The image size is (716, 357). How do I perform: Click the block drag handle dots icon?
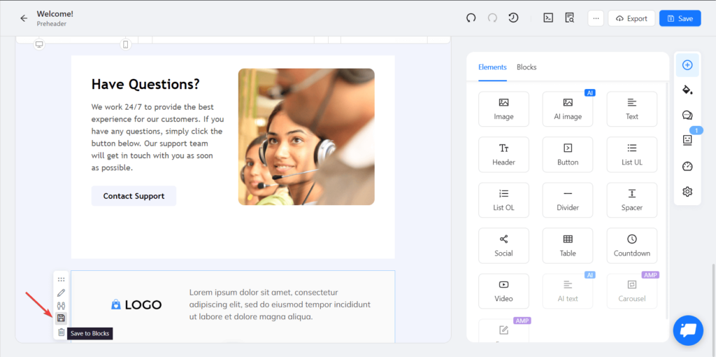pyautogui.click(x=62, y=279)
